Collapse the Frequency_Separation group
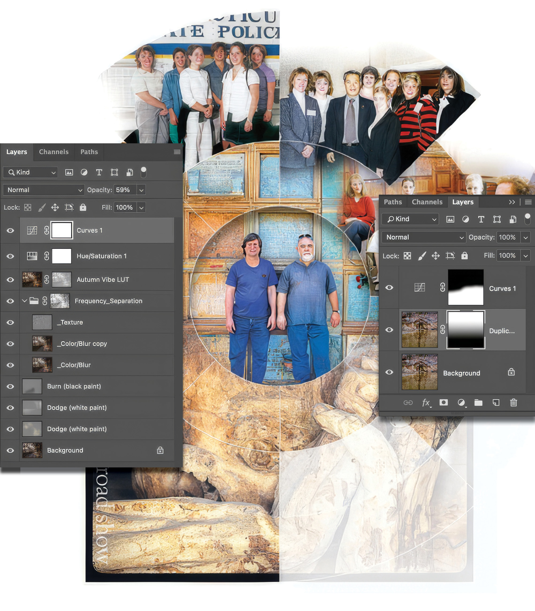Image resolution: width=535 pixels, height=611 pixels. [x=25, y=301]
